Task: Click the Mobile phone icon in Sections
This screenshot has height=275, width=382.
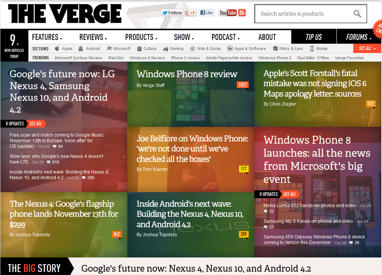Action: pos(312,49)
